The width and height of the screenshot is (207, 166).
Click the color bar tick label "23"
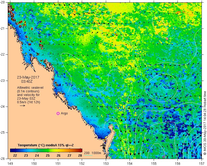[x=26, y=155]
